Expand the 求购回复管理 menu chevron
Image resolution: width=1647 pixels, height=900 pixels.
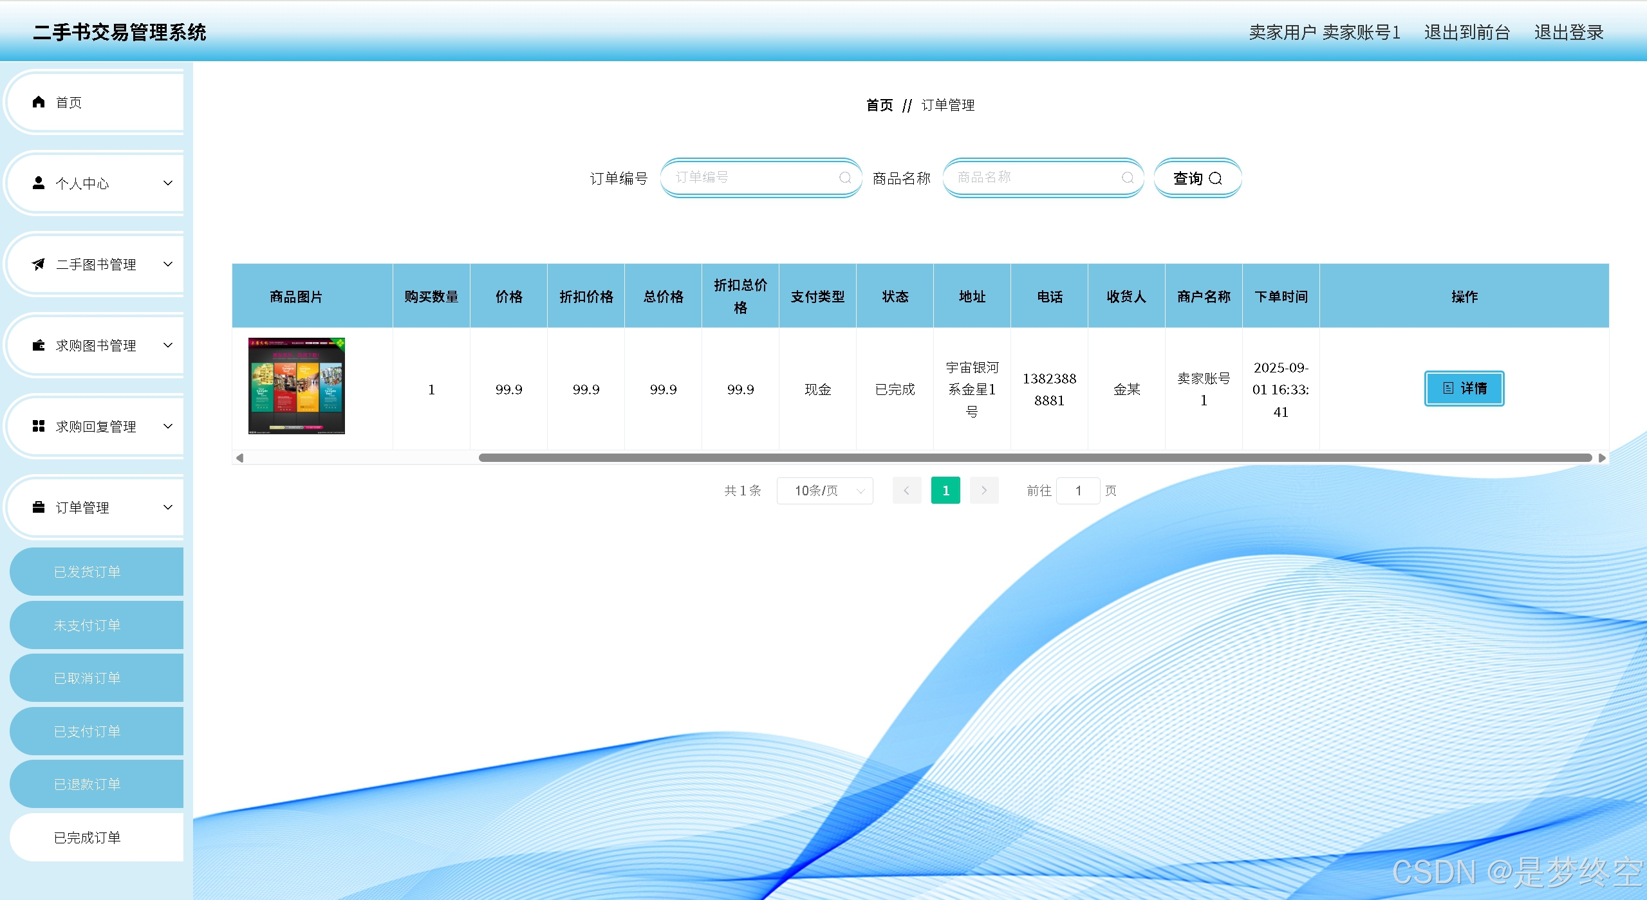pyautogui.click(x=168, y=426)
